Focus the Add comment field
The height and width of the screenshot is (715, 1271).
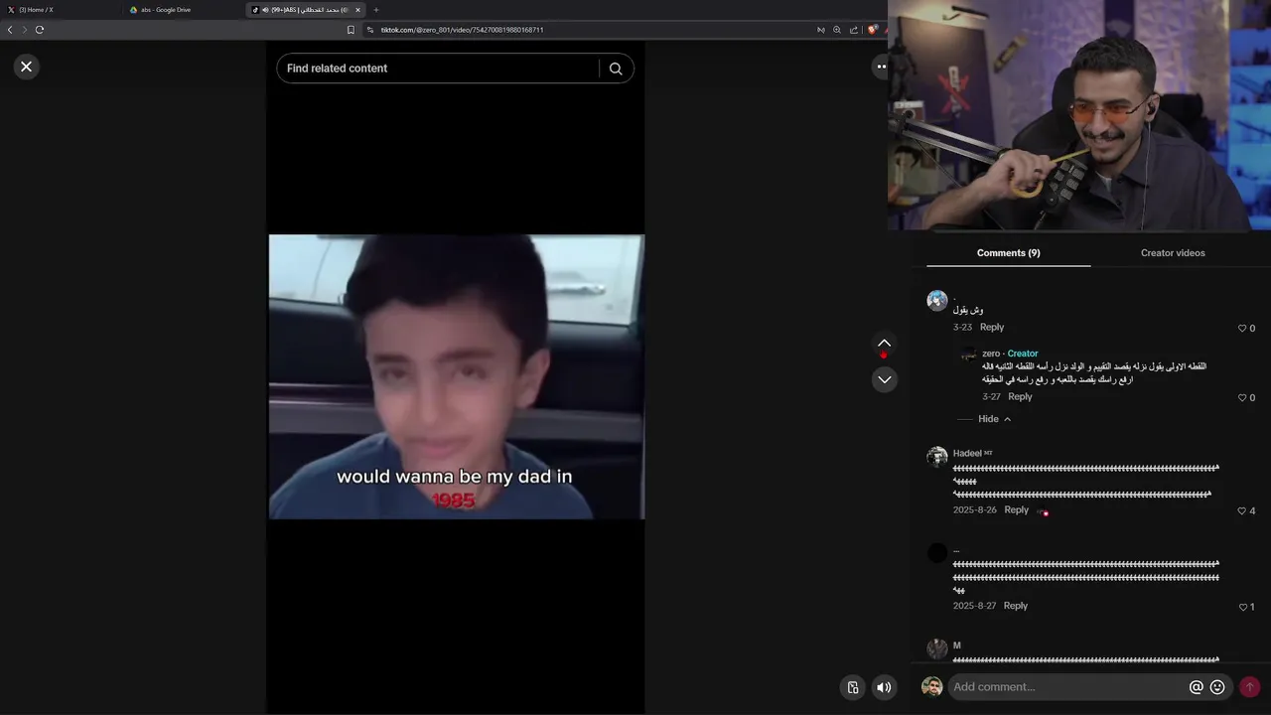[1067, 687]
